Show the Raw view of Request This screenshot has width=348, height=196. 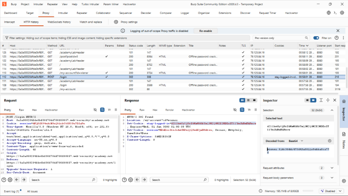tap(21, 110)
